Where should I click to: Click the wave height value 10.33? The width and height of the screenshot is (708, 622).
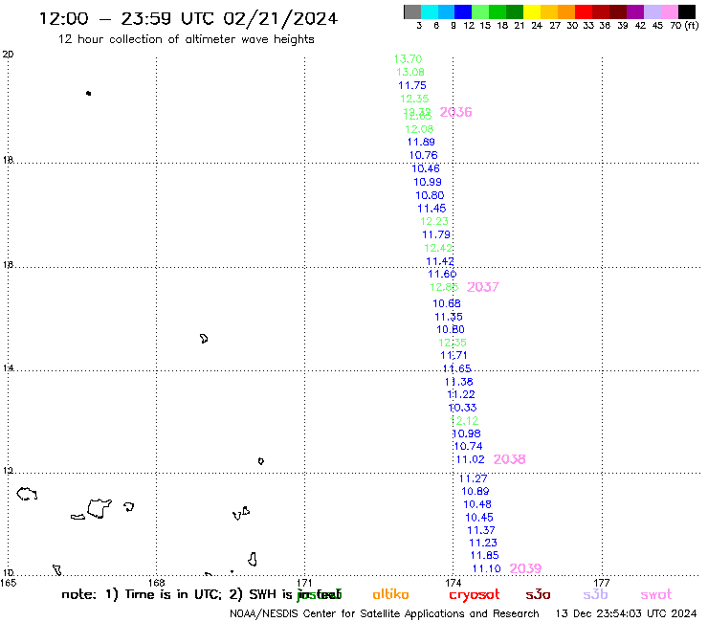[463, 408]
